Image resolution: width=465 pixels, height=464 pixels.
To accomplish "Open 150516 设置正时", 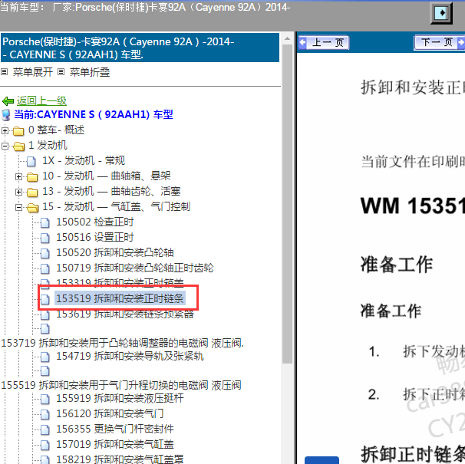I will coord(95,238).
